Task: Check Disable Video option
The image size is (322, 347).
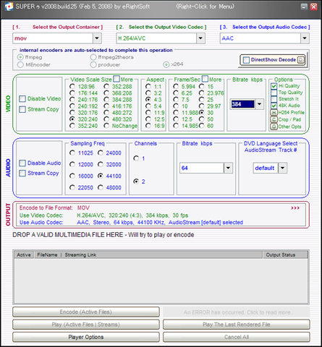Action: pyautogui.click(x=22, y=99)
